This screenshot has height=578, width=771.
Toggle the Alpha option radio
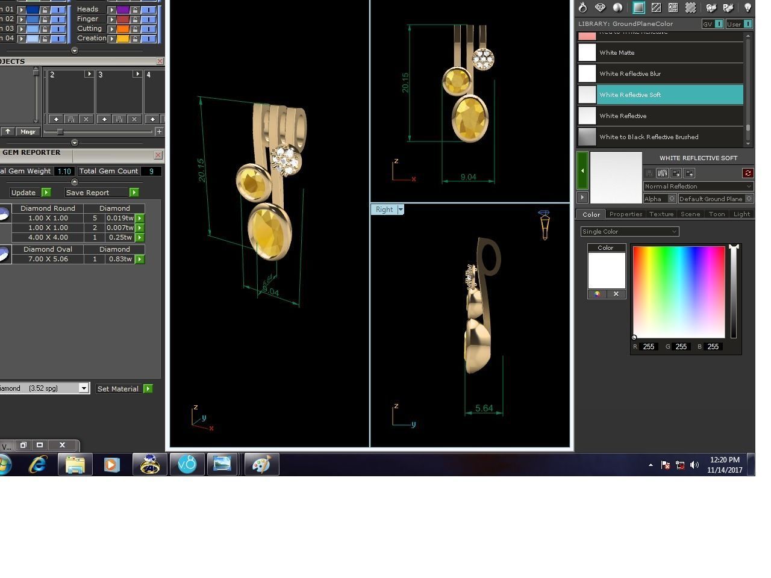coord(672,199)
